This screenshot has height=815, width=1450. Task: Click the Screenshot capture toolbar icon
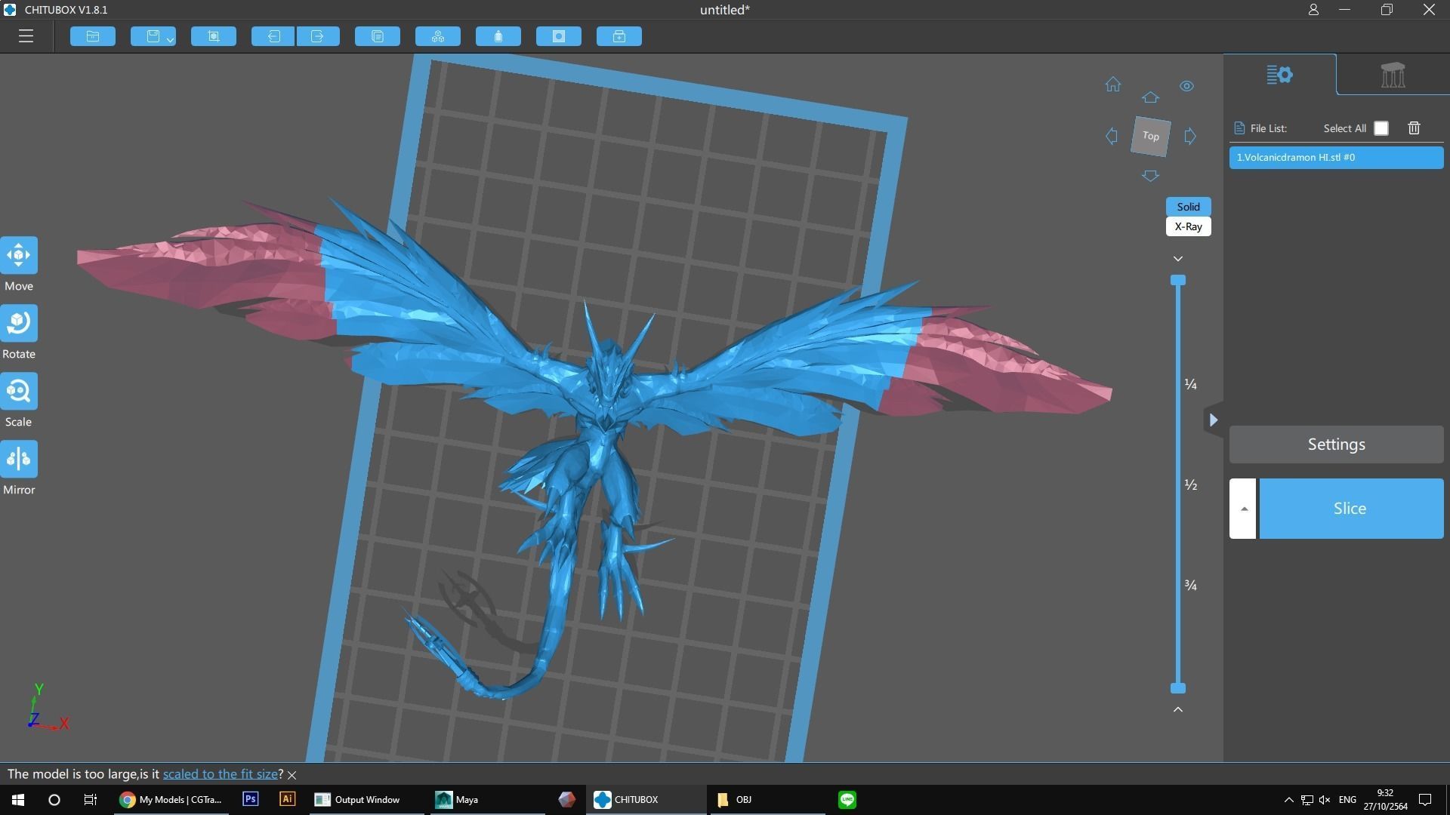tap(214, 36)
